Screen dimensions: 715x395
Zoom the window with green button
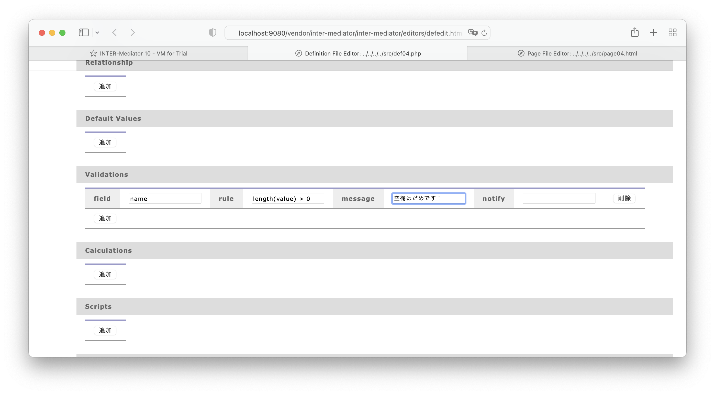click(x=62, y=33)
